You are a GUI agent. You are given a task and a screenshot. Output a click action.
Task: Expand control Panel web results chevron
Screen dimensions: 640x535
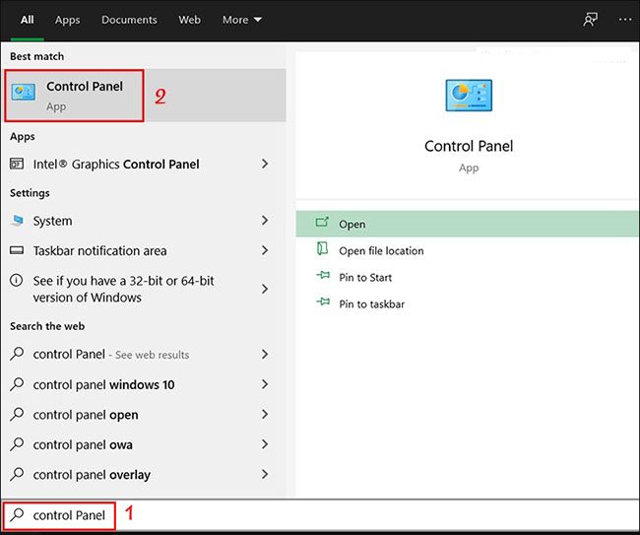point(265,354)
